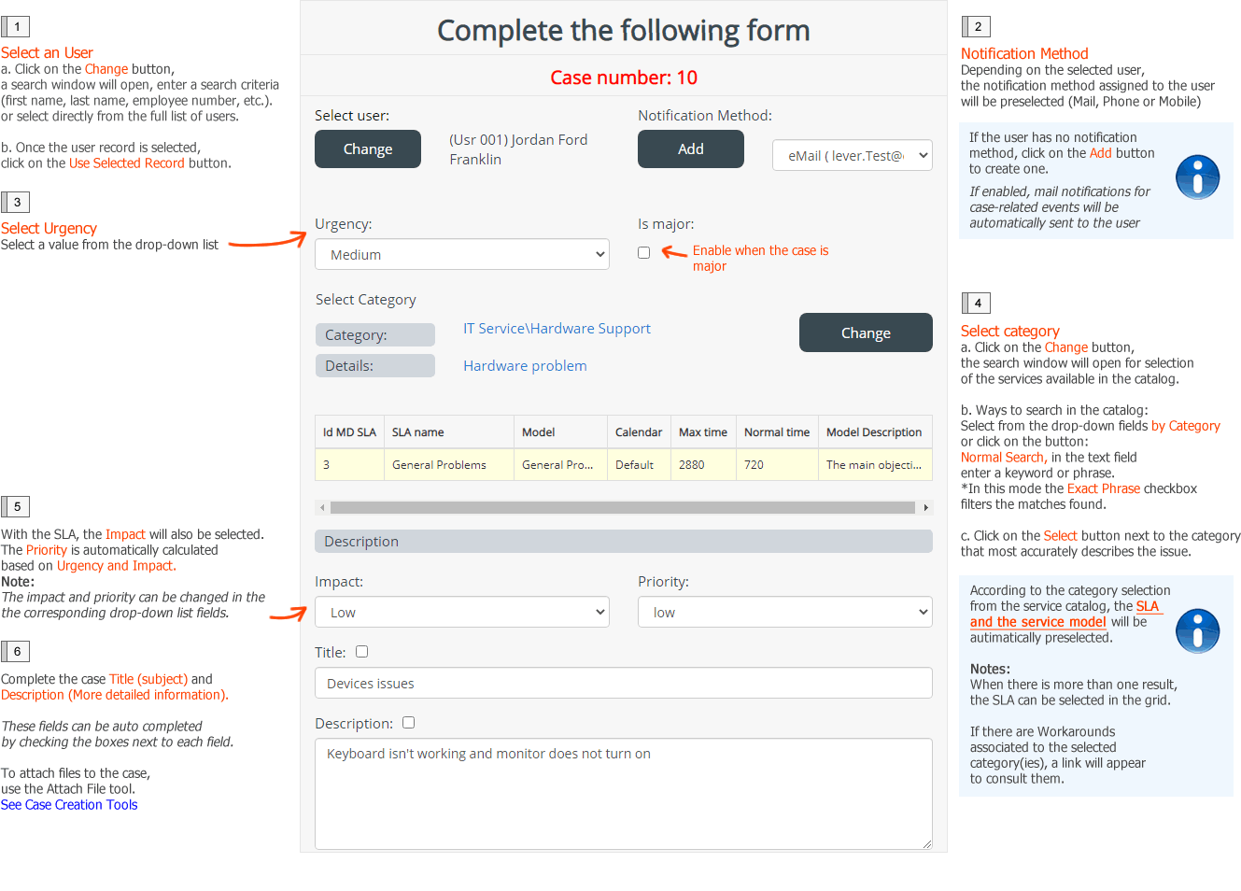The image size is (1241, 891).
Task: Click the Change button under Select user
Action: 368,149
